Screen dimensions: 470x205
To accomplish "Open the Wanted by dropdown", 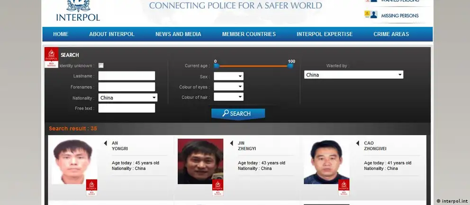I will tap(353, 75).
